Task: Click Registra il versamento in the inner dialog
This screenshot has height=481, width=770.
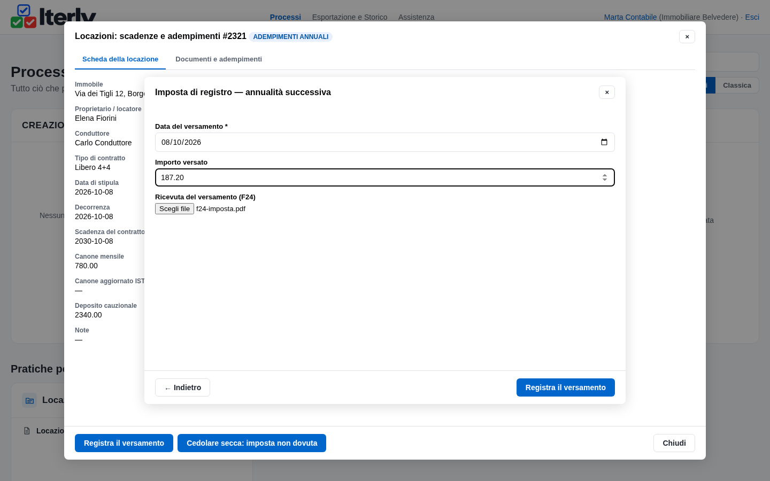Action: 566,387
